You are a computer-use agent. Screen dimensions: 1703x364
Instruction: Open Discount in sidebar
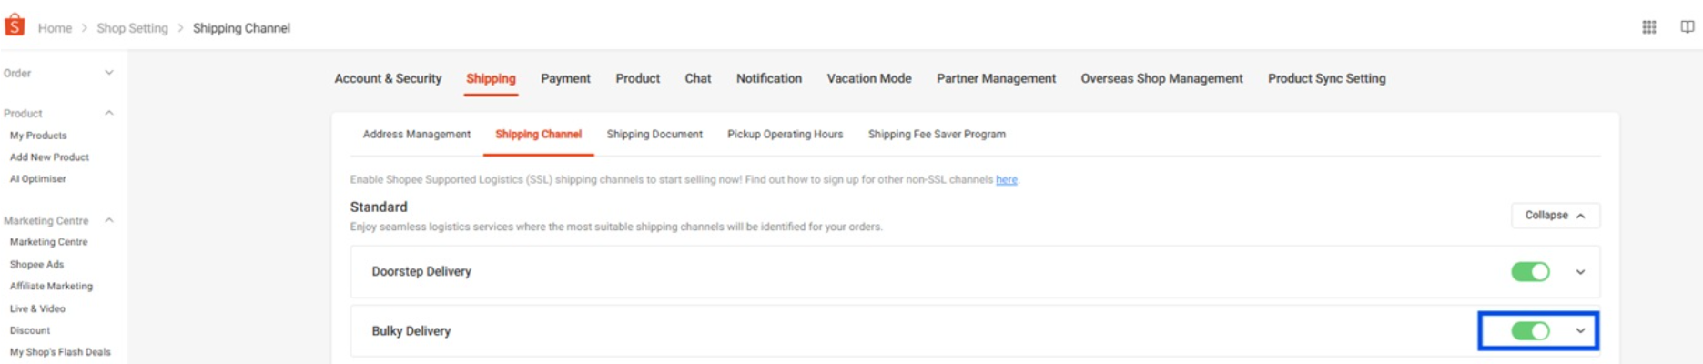(30, 330)
